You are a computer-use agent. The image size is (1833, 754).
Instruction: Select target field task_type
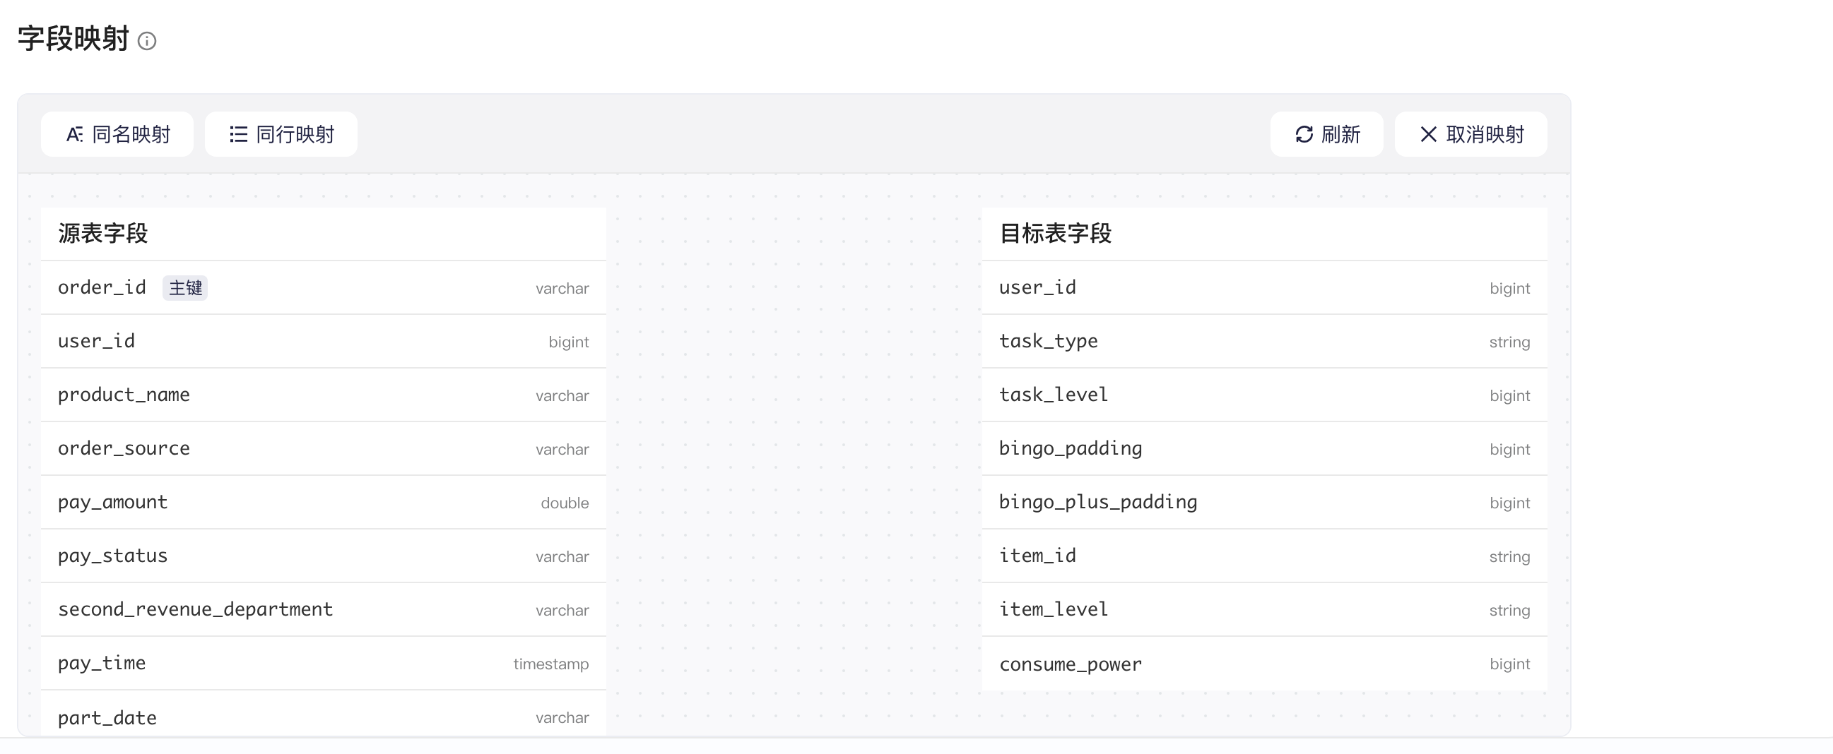tap(1264, 342)
